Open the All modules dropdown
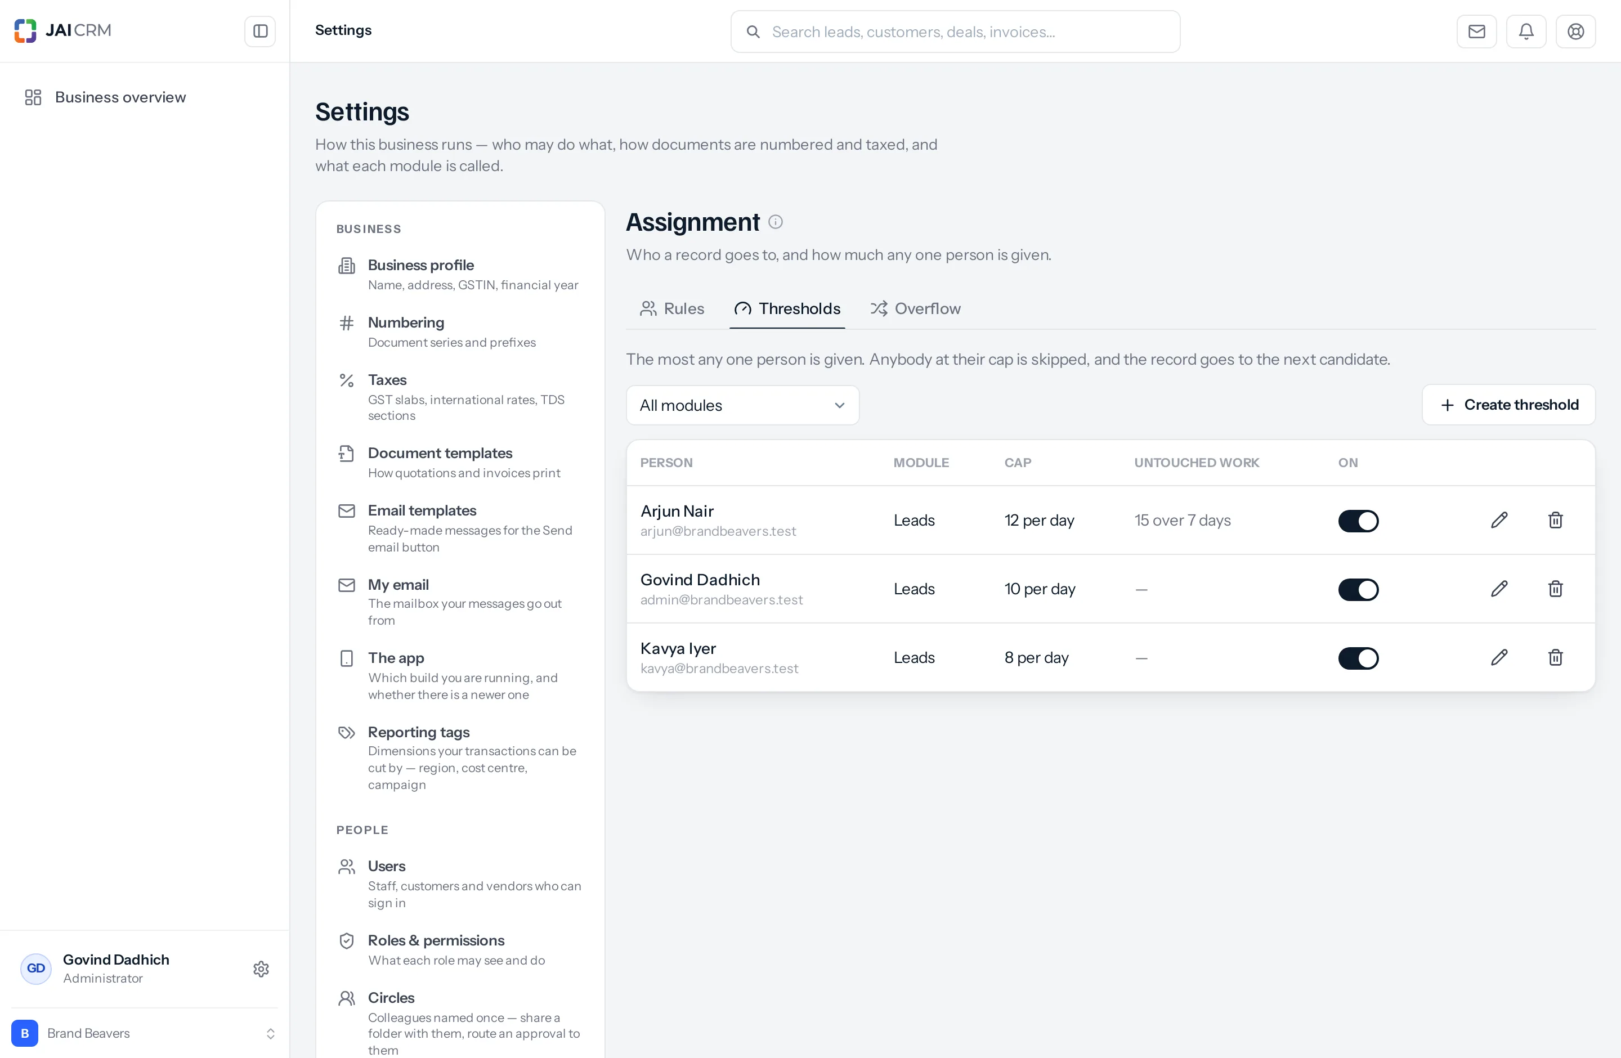 point(742,405)
